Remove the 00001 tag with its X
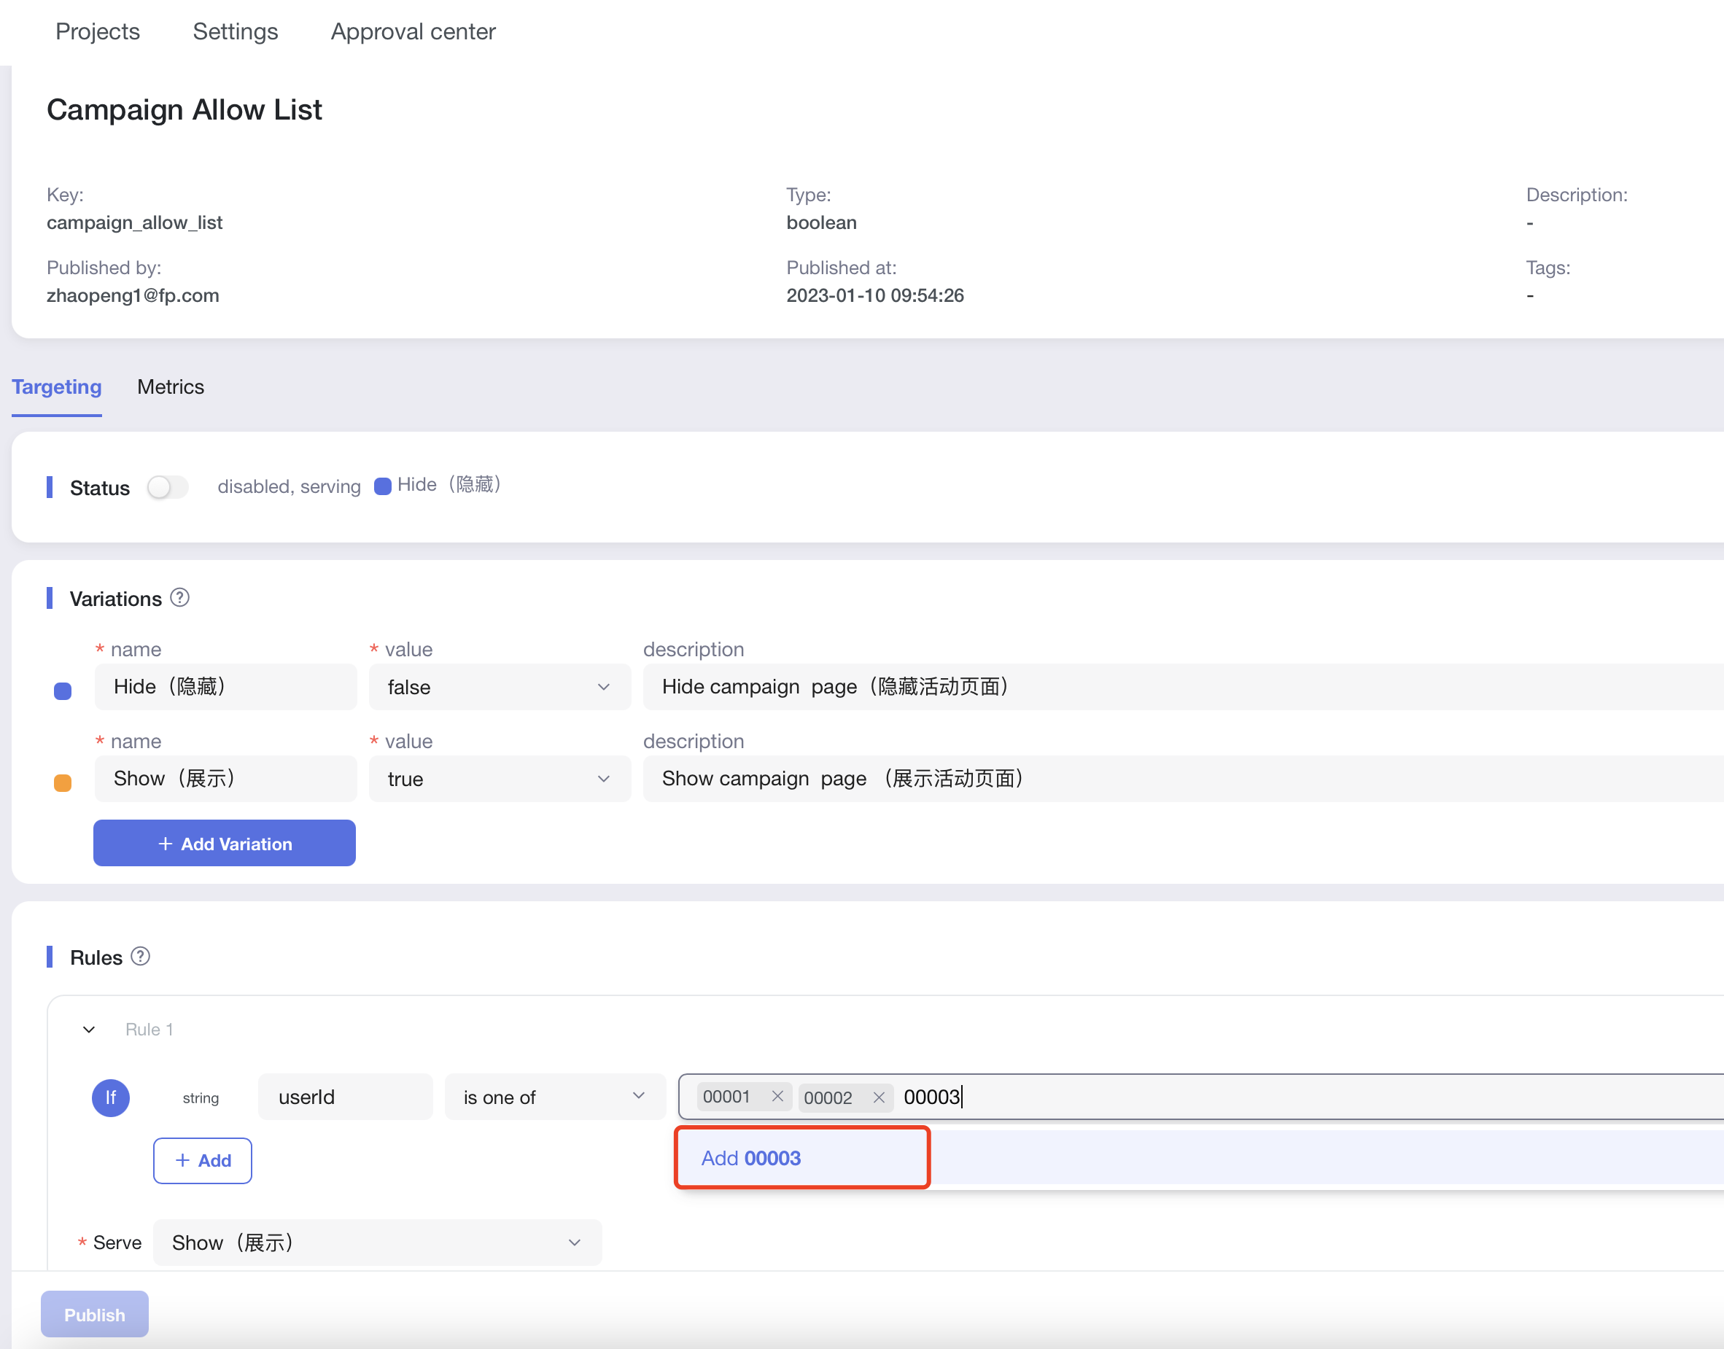Image resolution: width=1724 pixels, height=1349 pixels. click(x=777, y=1096)
